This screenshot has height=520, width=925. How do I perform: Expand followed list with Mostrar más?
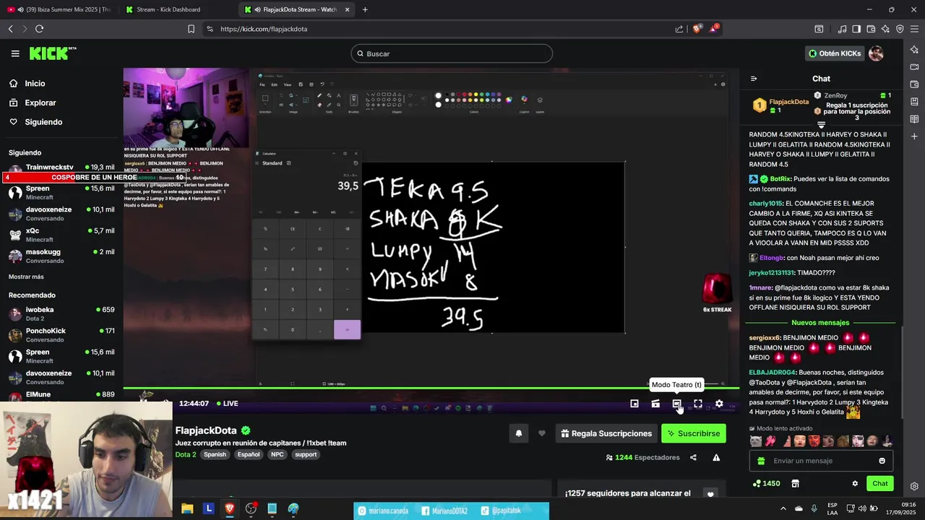(x=26, y=277)
